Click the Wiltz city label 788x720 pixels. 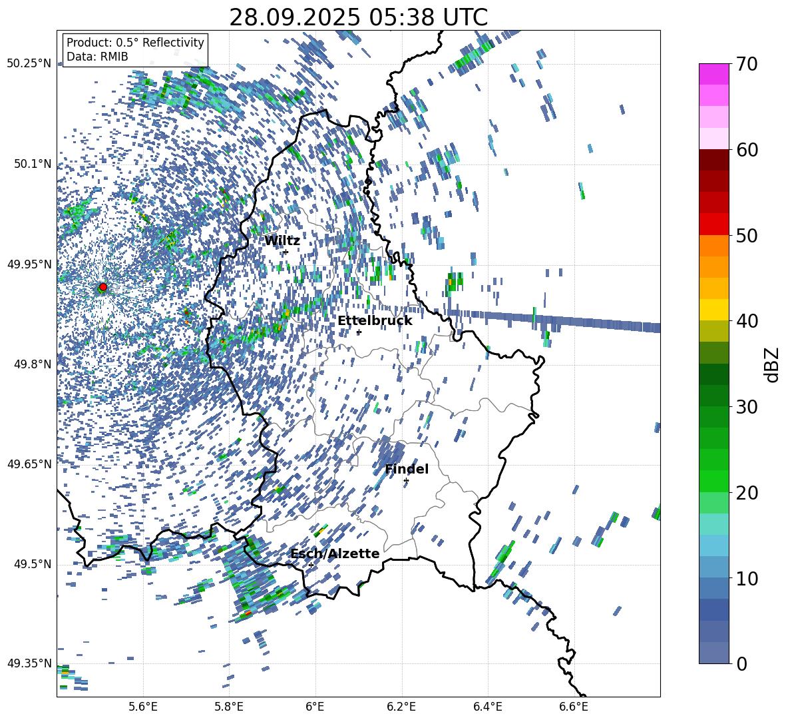[282, 241]
